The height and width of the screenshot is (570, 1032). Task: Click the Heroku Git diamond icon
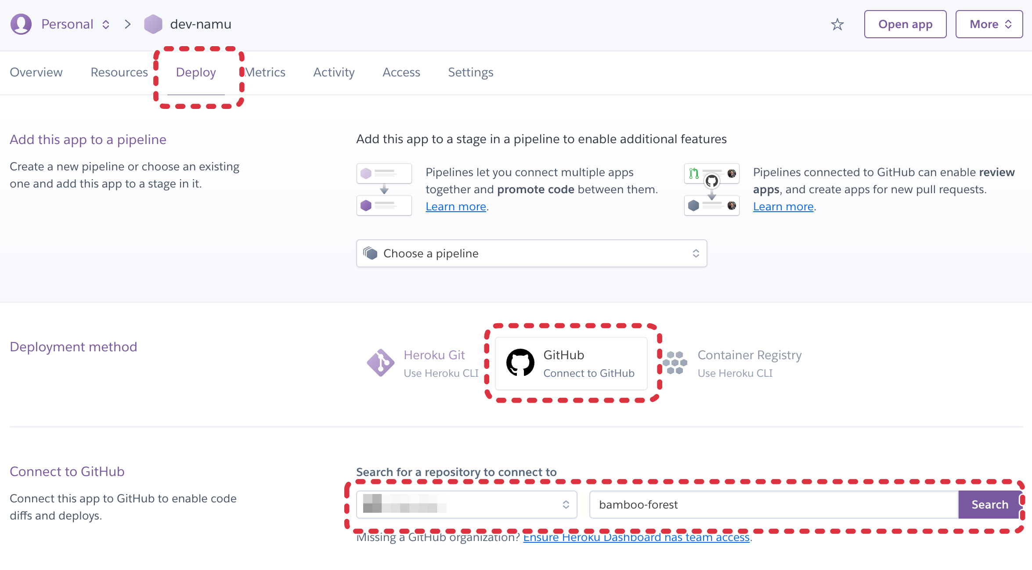pos(380,363)
